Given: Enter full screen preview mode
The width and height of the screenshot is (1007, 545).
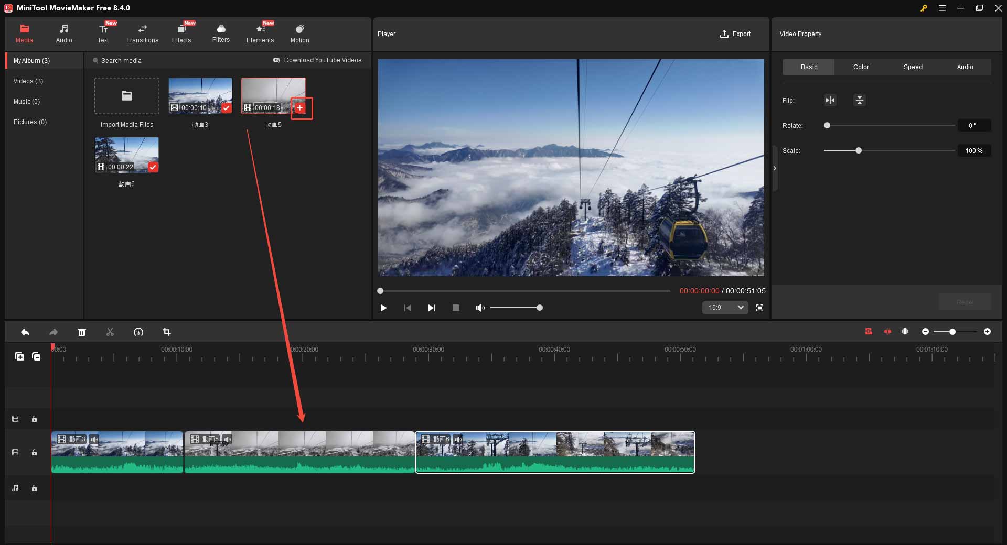Looking at the screenshot, I should tap(759, 308).
